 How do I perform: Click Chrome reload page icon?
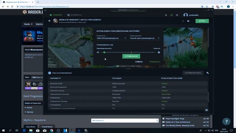(12, 7)
